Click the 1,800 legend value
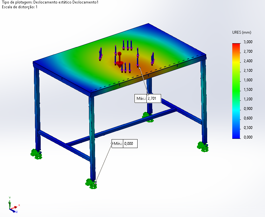Image resolution: width=265 pixels, height=217 pixels. 248,80
